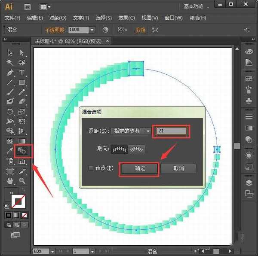Select the Blend tool in the toolbox
258x256 pixels.
coord(22,151)
